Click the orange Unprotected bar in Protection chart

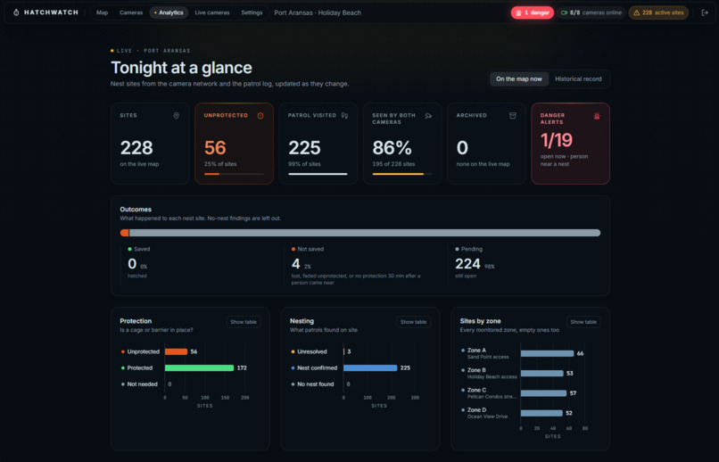(x=176, y=351)
